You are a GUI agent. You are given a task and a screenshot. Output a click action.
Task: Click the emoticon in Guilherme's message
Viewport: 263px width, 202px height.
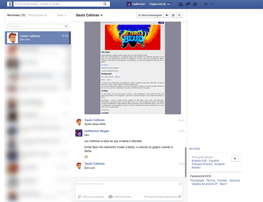pos(86,157)
